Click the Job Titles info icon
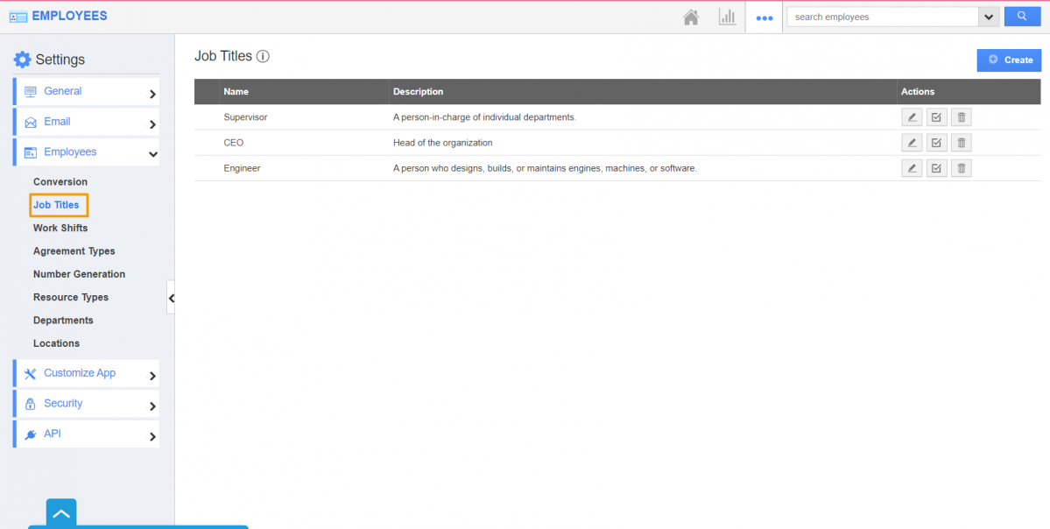The image size is (1050, 529). coord(263,57)
